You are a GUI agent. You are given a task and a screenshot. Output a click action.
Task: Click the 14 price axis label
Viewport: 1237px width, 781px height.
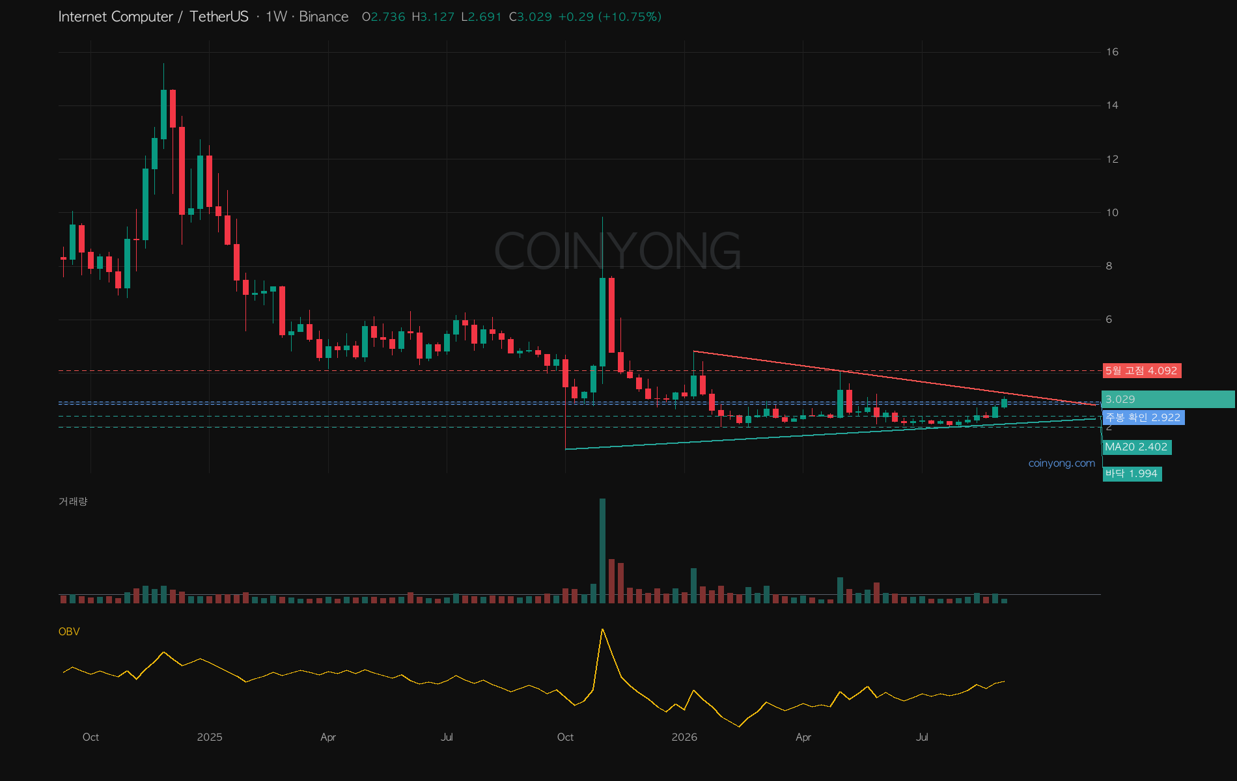[x=1112, y=105]
